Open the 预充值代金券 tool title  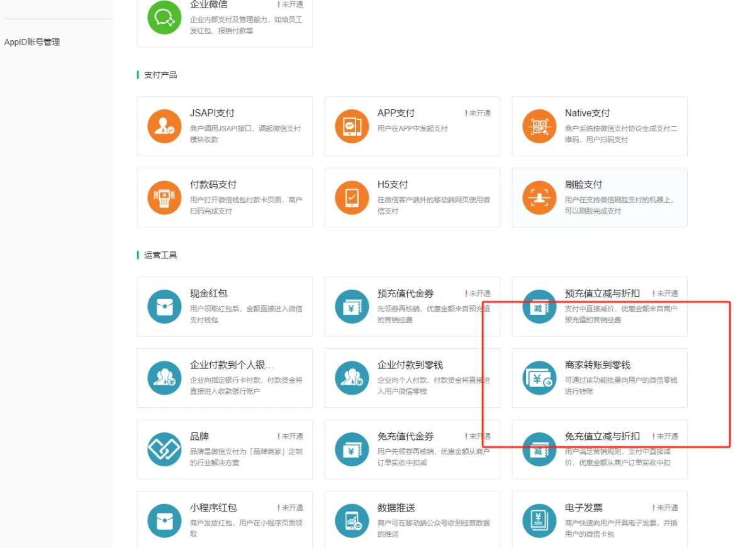(406, 293)
